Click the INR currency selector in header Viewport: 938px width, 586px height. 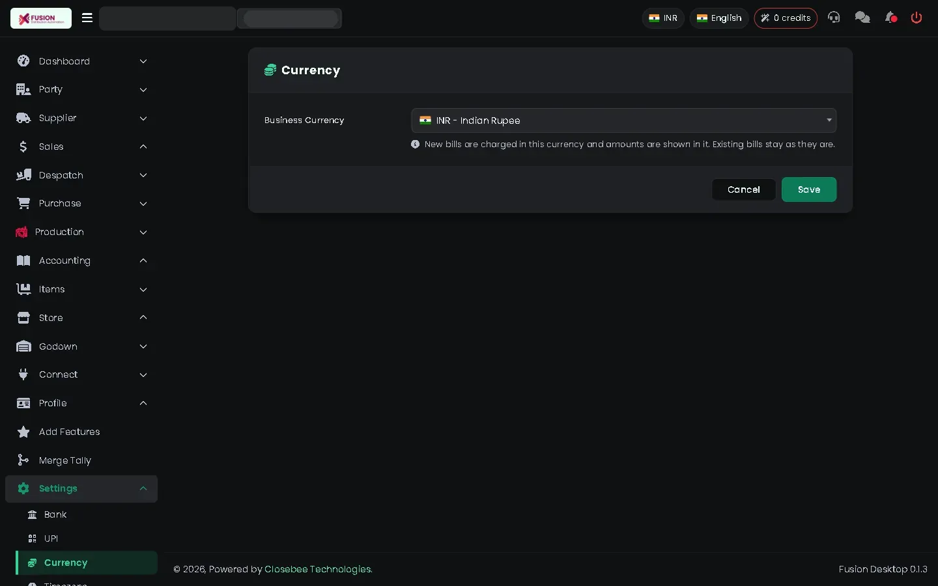click(663, 18)
